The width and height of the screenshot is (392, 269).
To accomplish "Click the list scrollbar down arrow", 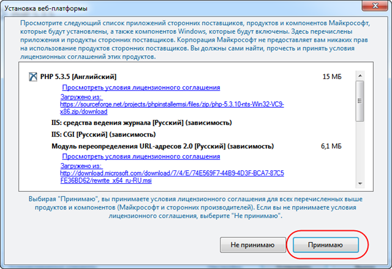I will click(x=360, y=183).
